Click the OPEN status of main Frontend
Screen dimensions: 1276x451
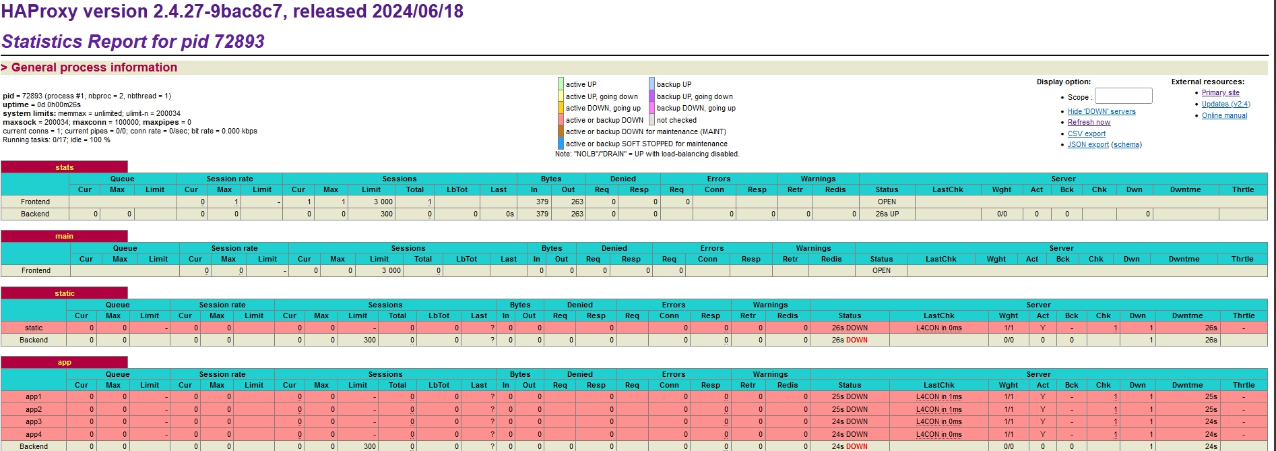[x=881, y=270]
